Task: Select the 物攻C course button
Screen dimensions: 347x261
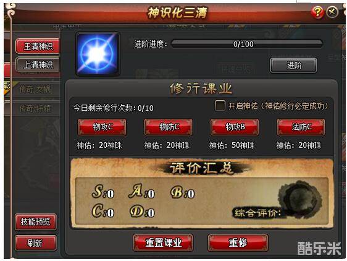Action: coord(102,127)
